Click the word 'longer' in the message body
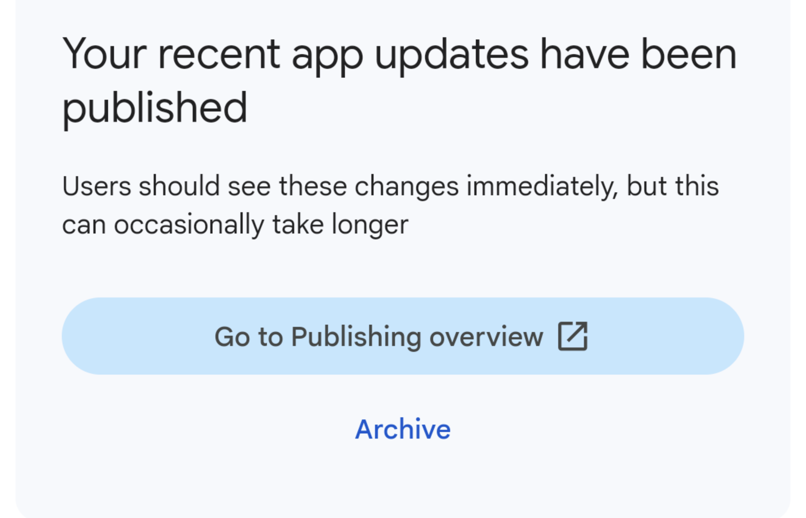Screen dimensions: 806x518 point(370,225)
